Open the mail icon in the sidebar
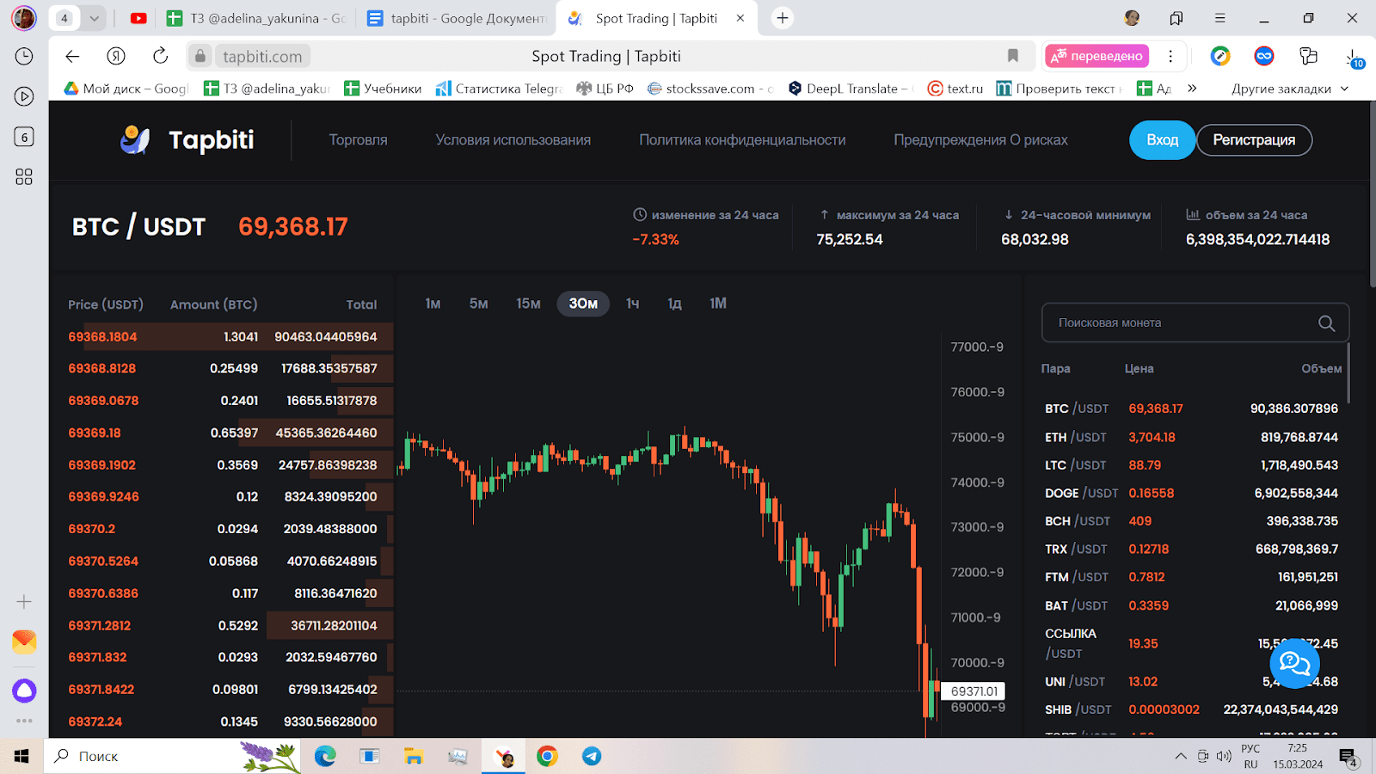This screenshot has width=1376, height=774. [x=24, y=642]
